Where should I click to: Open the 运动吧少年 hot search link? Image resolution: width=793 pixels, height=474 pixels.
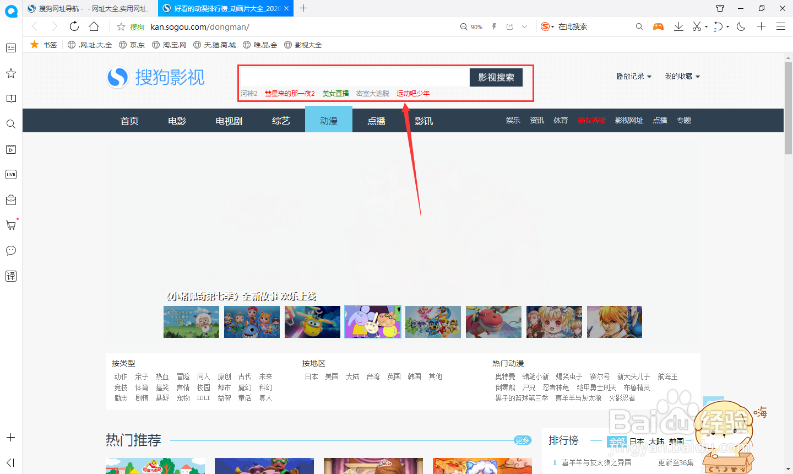[x=412, y=93]
